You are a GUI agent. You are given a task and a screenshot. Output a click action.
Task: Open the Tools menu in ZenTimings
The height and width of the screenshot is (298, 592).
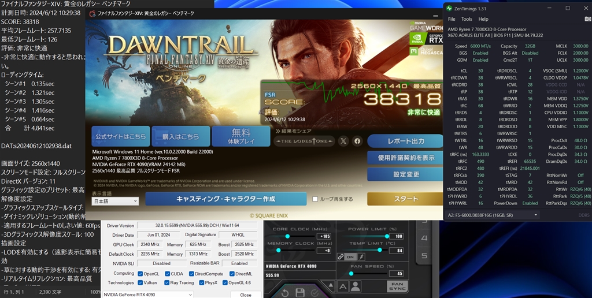pyautogui.click(x=467, y=19)
